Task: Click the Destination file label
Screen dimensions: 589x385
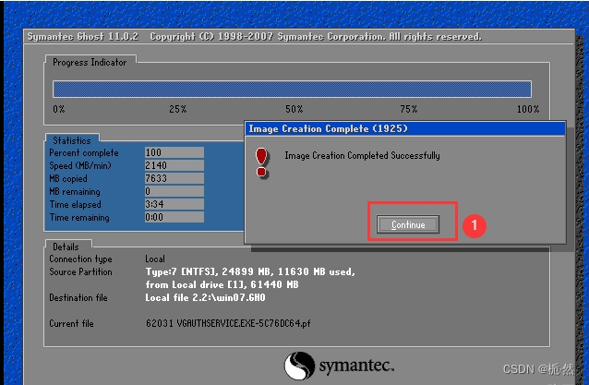Action: point(78,298)
